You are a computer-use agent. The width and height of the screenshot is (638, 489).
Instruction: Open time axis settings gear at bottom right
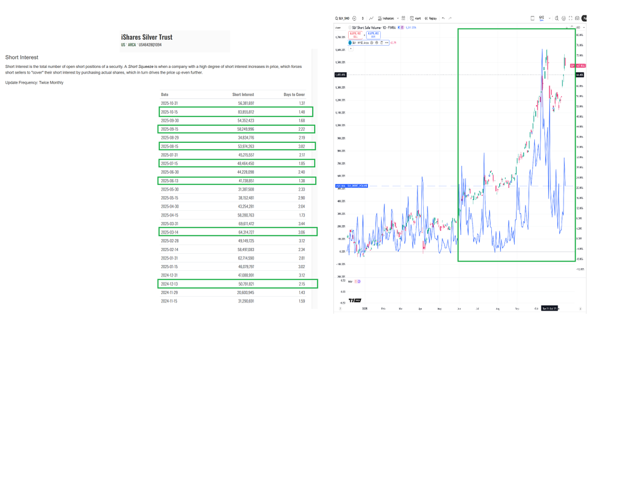(580, 308)
